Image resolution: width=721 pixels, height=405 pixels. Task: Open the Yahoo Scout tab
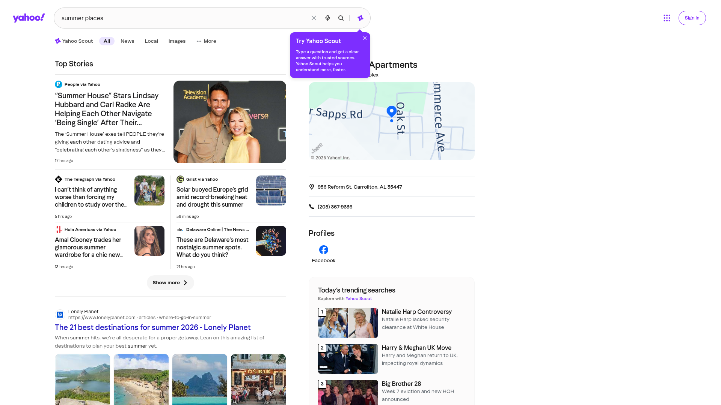click(x=74, y=41)
